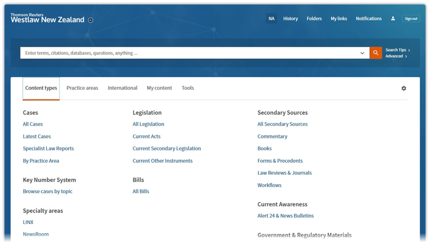Viewport: 430px width, 242px height.
Task: Open Law Reviews & Journals
Action: tap(285, 173)
